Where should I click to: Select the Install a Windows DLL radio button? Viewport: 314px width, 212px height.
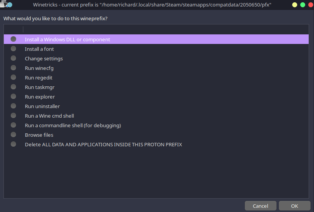pyautogui.click(x=13, y=39)
